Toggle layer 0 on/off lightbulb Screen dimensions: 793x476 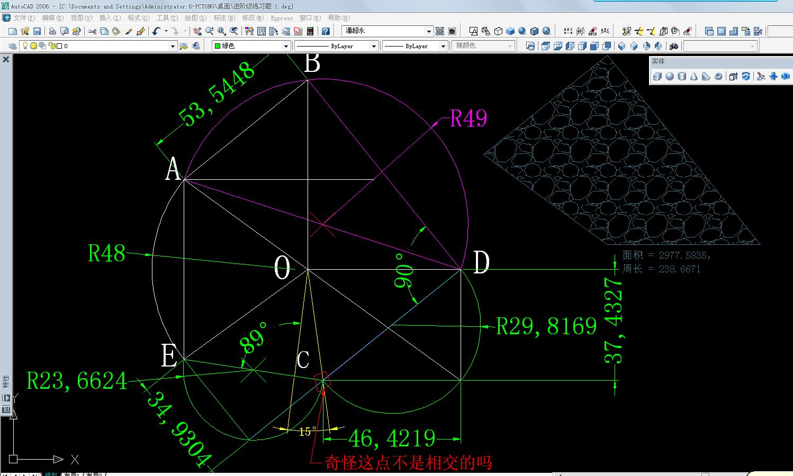25,46
